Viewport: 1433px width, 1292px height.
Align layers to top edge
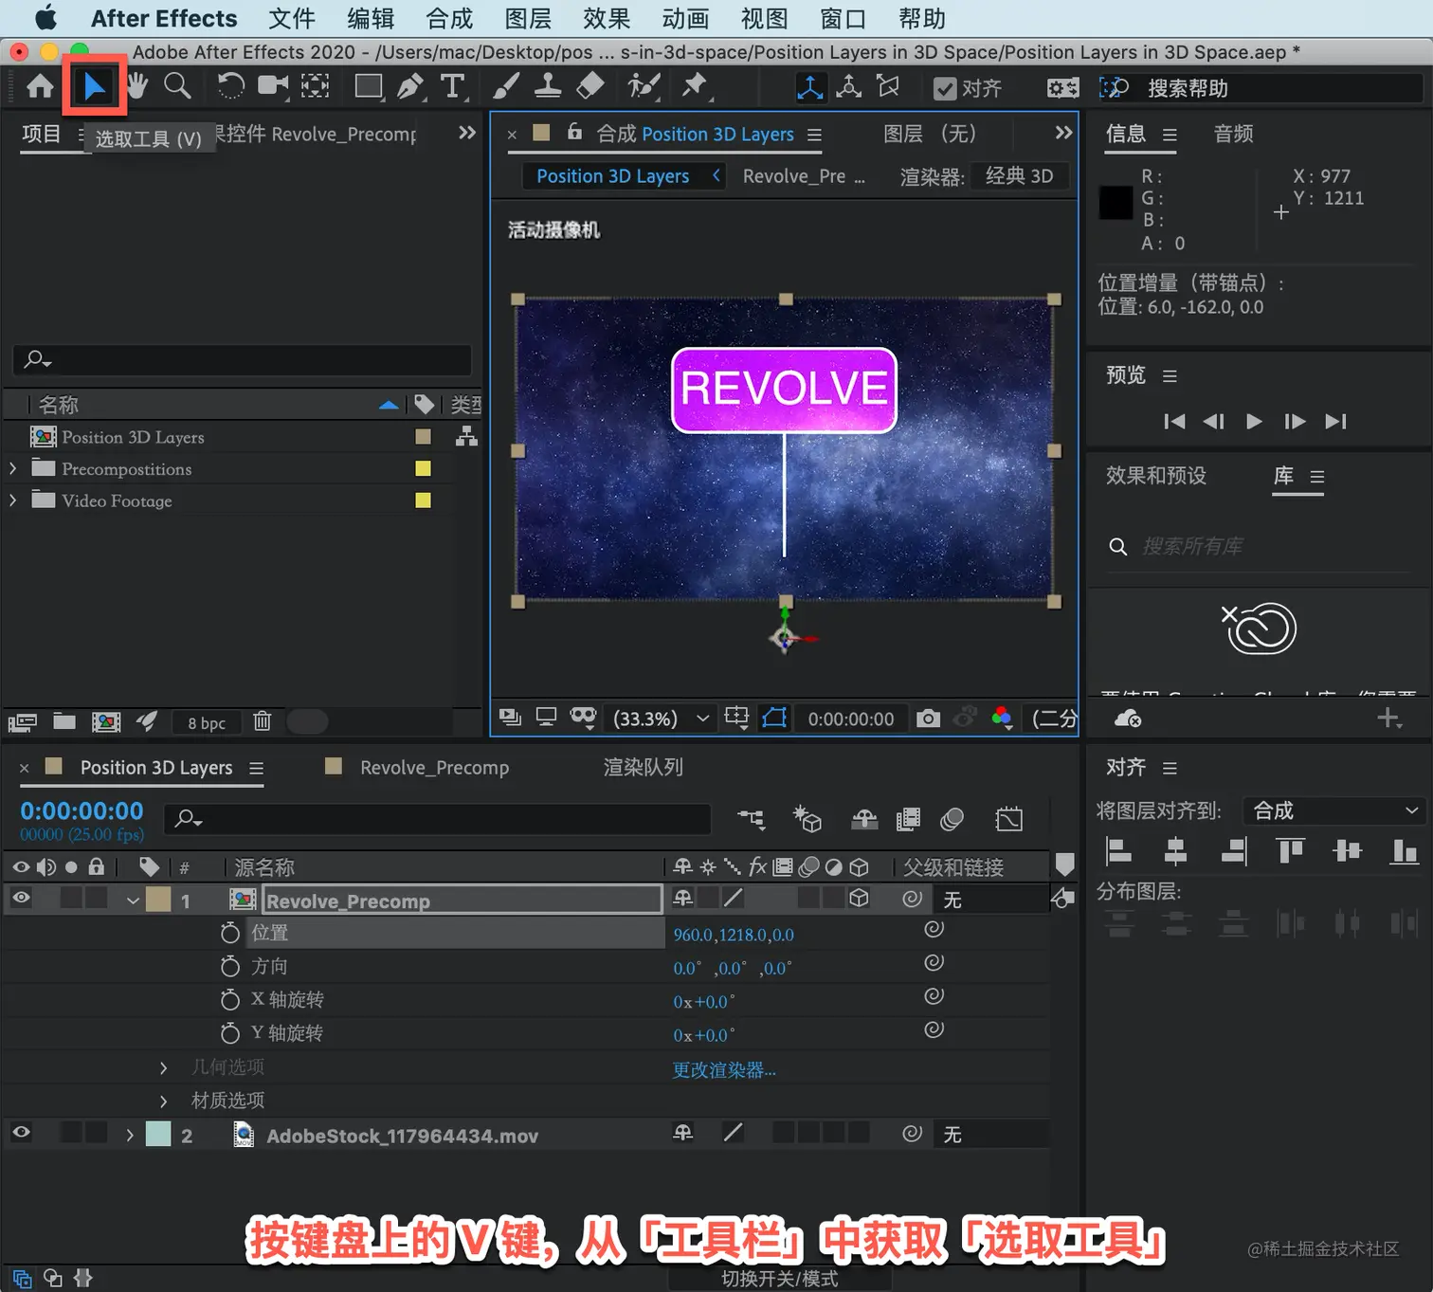point(1290,851)
